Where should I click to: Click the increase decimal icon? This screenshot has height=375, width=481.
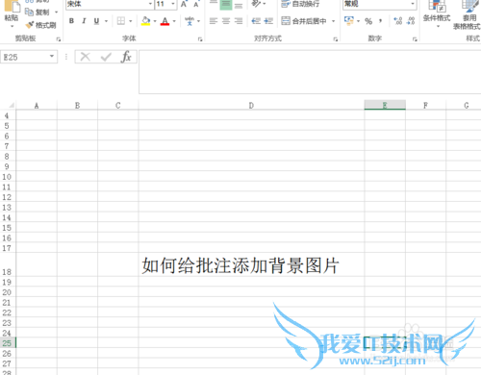click(x=397, y=21)
